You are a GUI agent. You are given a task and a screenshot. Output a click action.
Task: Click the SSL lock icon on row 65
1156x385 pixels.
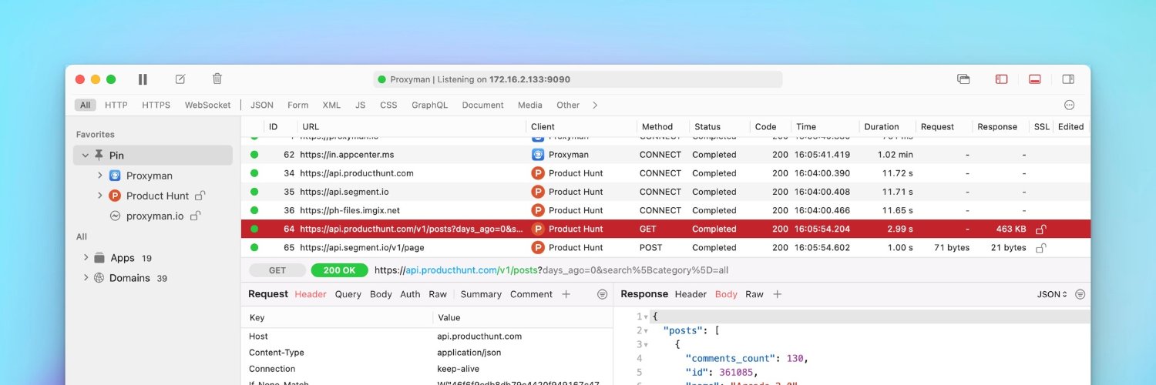coord(1041,247)
